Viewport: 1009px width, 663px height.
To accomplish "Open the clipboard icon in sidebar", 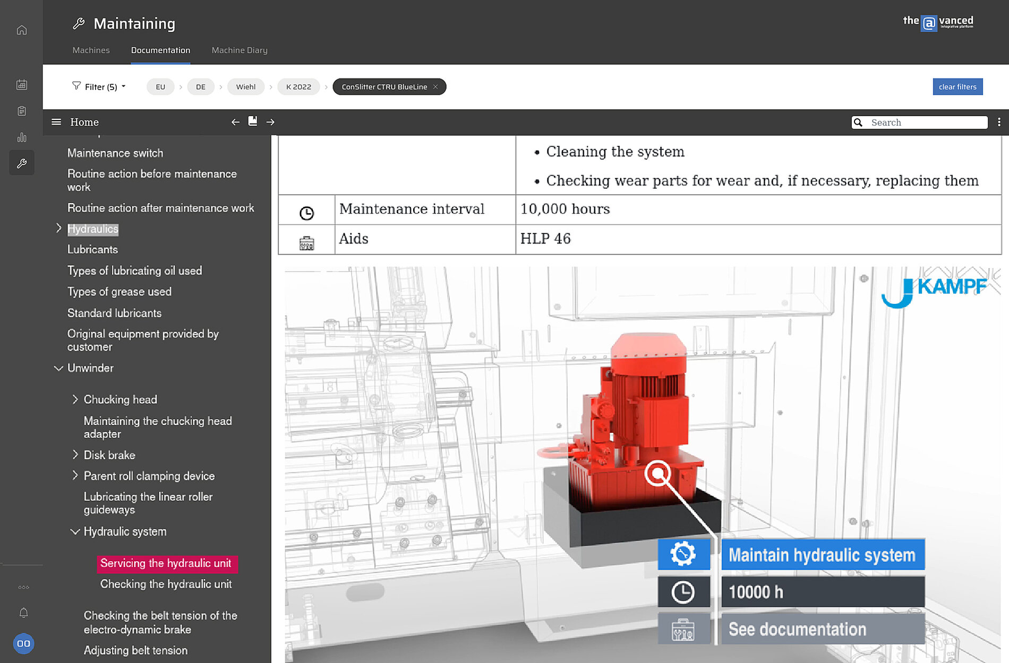I will point(22,111).
